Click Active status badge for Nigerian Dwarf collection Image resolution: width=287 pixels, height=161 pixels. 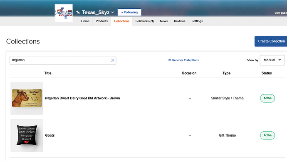pos(267,98)
